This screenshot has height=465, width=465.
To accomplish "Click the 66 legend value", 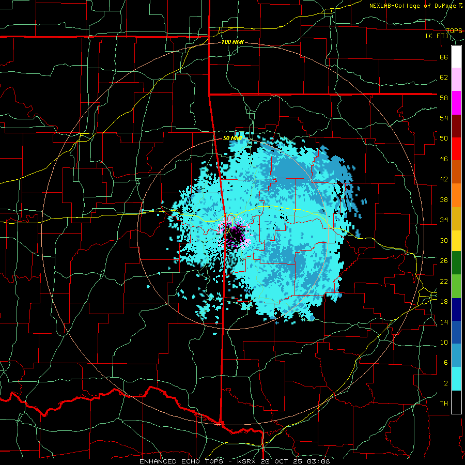I will [444, 57].
